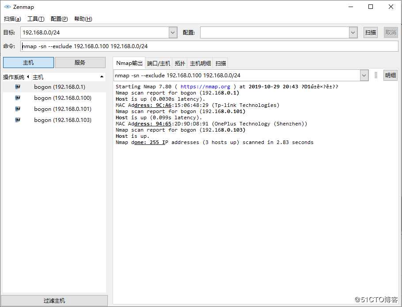Image resolution: width=402 pixels, height=307 pixels.
Task: Select the 主机 hosts toggle button
Action: [28, 63]
